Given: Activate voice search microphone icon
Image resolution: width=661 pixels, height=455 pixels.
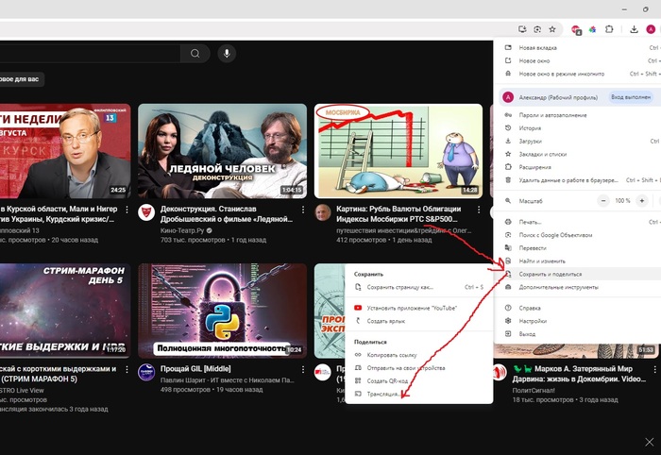Looking at the screenshot, I should [226, 54].
